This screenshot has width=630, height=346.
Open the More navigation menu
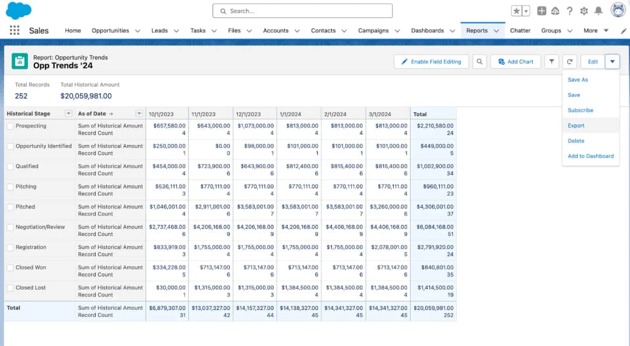(596, 30)
